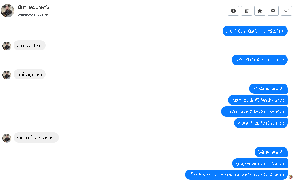Image resolution: width=296 pixels, height=185 pixels.
Task: Open the conversation settings dropdown arrow
Action: click(x=47, y=15)
